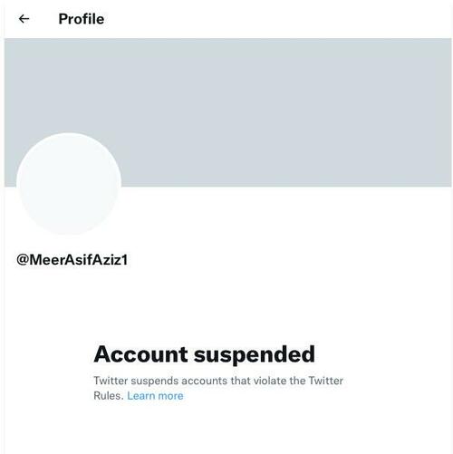View the empty avatar placeholder circle

[x=69, y=184]
